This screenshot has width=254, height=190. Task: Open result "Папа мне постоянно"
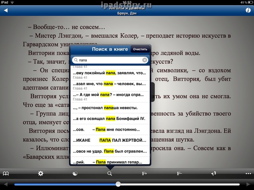tap(110, 129)
